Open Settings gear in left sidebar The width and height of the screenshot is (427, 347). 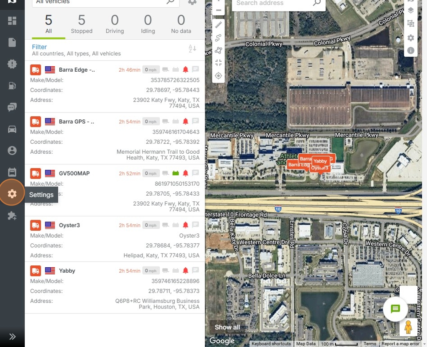coord(12,194)
